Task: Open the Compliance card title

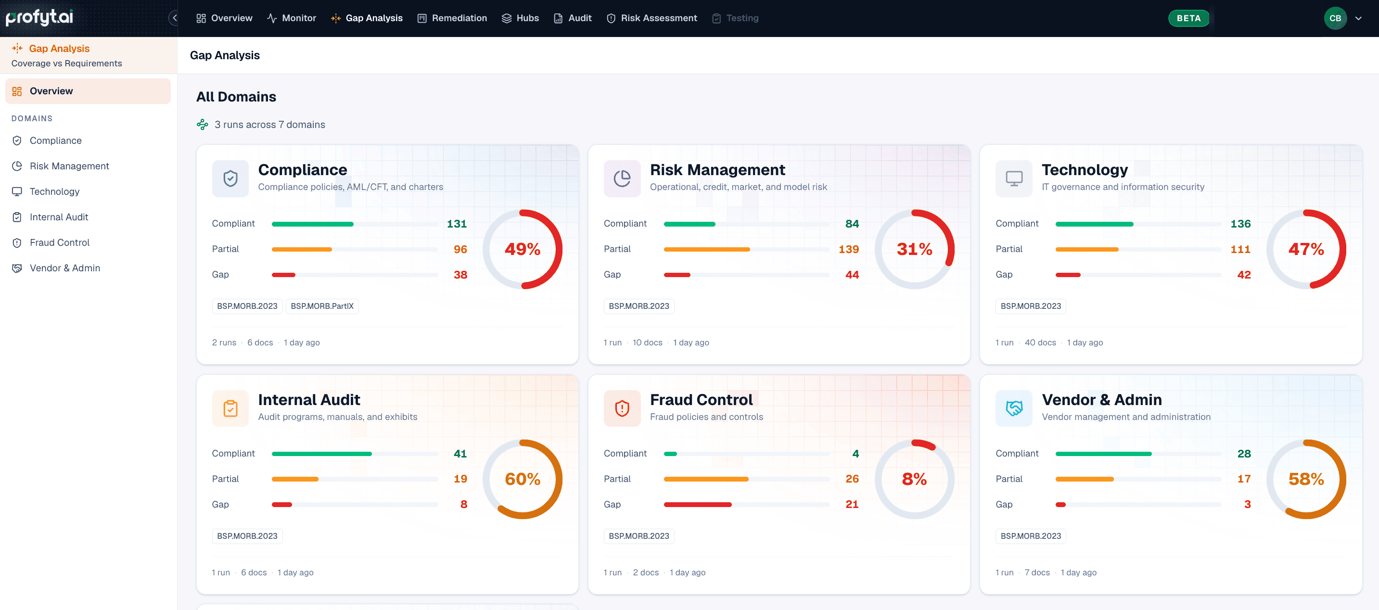Action: coord(303,170)
